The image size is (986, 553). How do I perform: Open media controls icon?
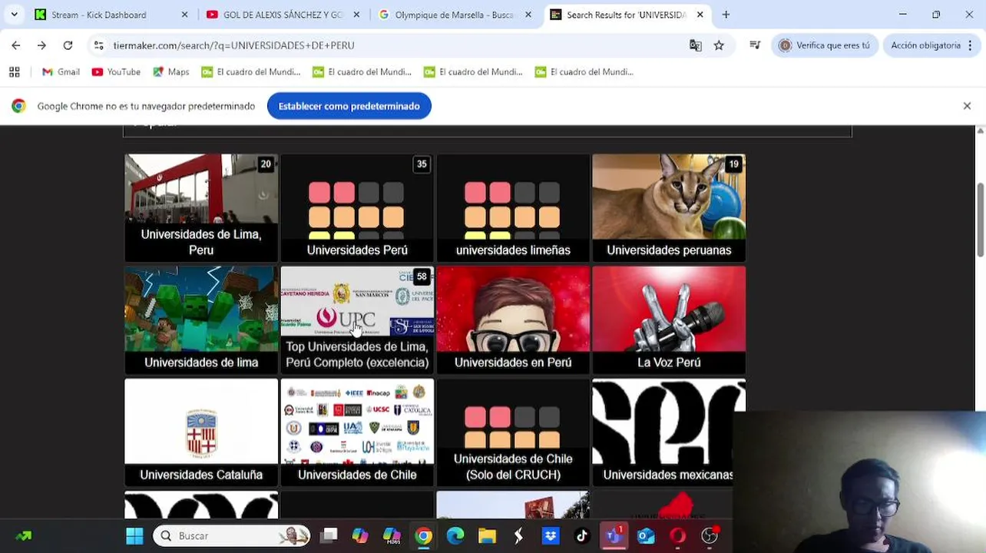pos(755,45)
